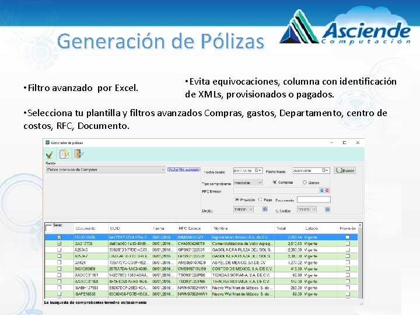The width and height of the screenshot is (420, 315).
Task: Click the green checkmark accept icon
Action: pos(49,155)
